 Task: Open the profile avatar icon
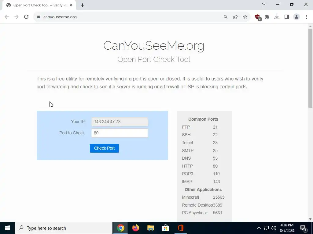(296, 17)
